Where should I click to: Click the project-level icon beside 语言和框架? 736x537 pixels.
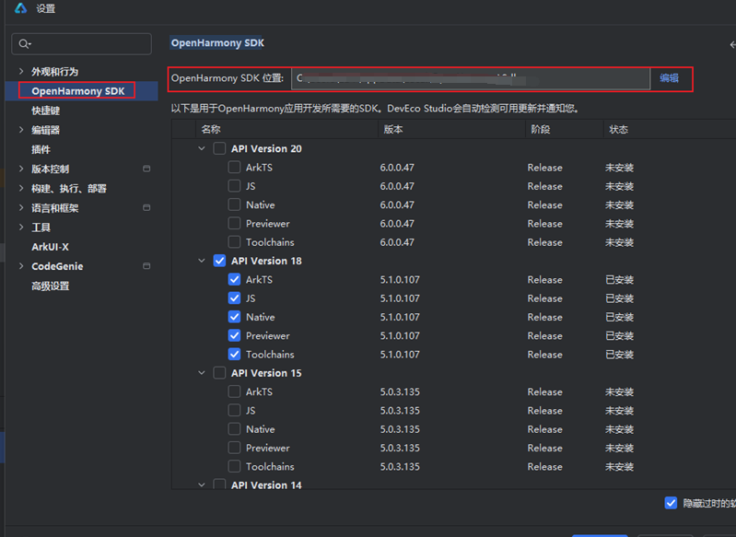pos(146,208)
